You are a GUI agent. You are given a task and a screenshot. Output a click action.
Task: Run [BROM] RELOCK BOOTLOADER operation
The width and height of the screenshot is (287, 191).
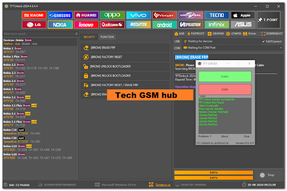pyautogui.click(x=125, y=76)
